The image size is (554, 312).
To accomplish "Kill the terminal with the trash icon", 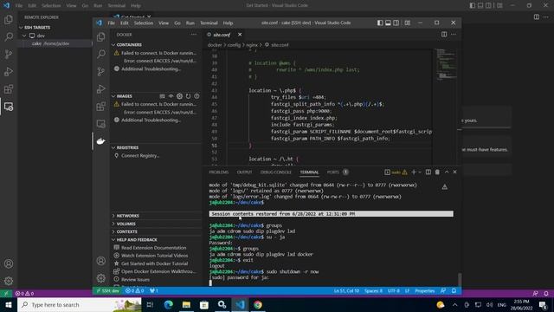I will click(x=437, y=172).
